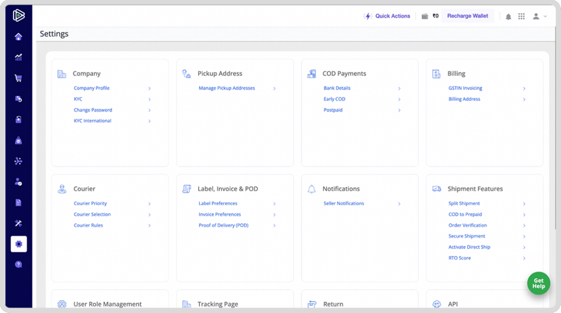Open Courier Selection link
561x313 pixels.
click(92, 214)
